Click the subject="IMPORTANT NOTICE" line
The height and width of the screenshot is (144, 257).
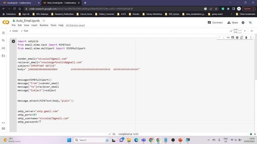click(37, 66)
